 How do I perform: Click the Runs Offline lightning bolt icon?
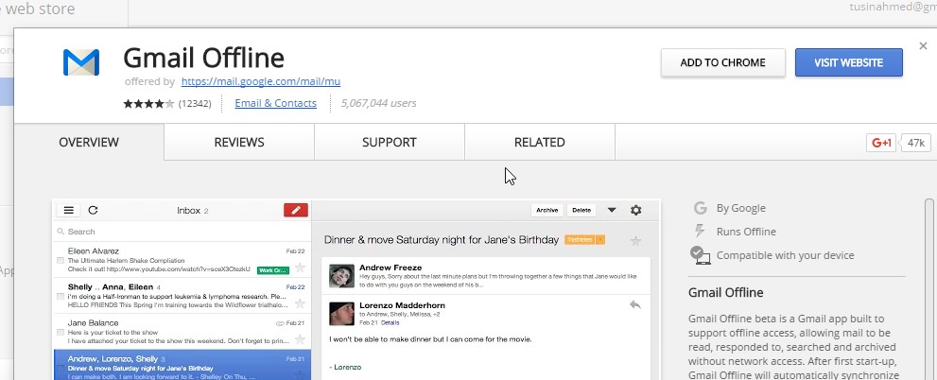700,232
